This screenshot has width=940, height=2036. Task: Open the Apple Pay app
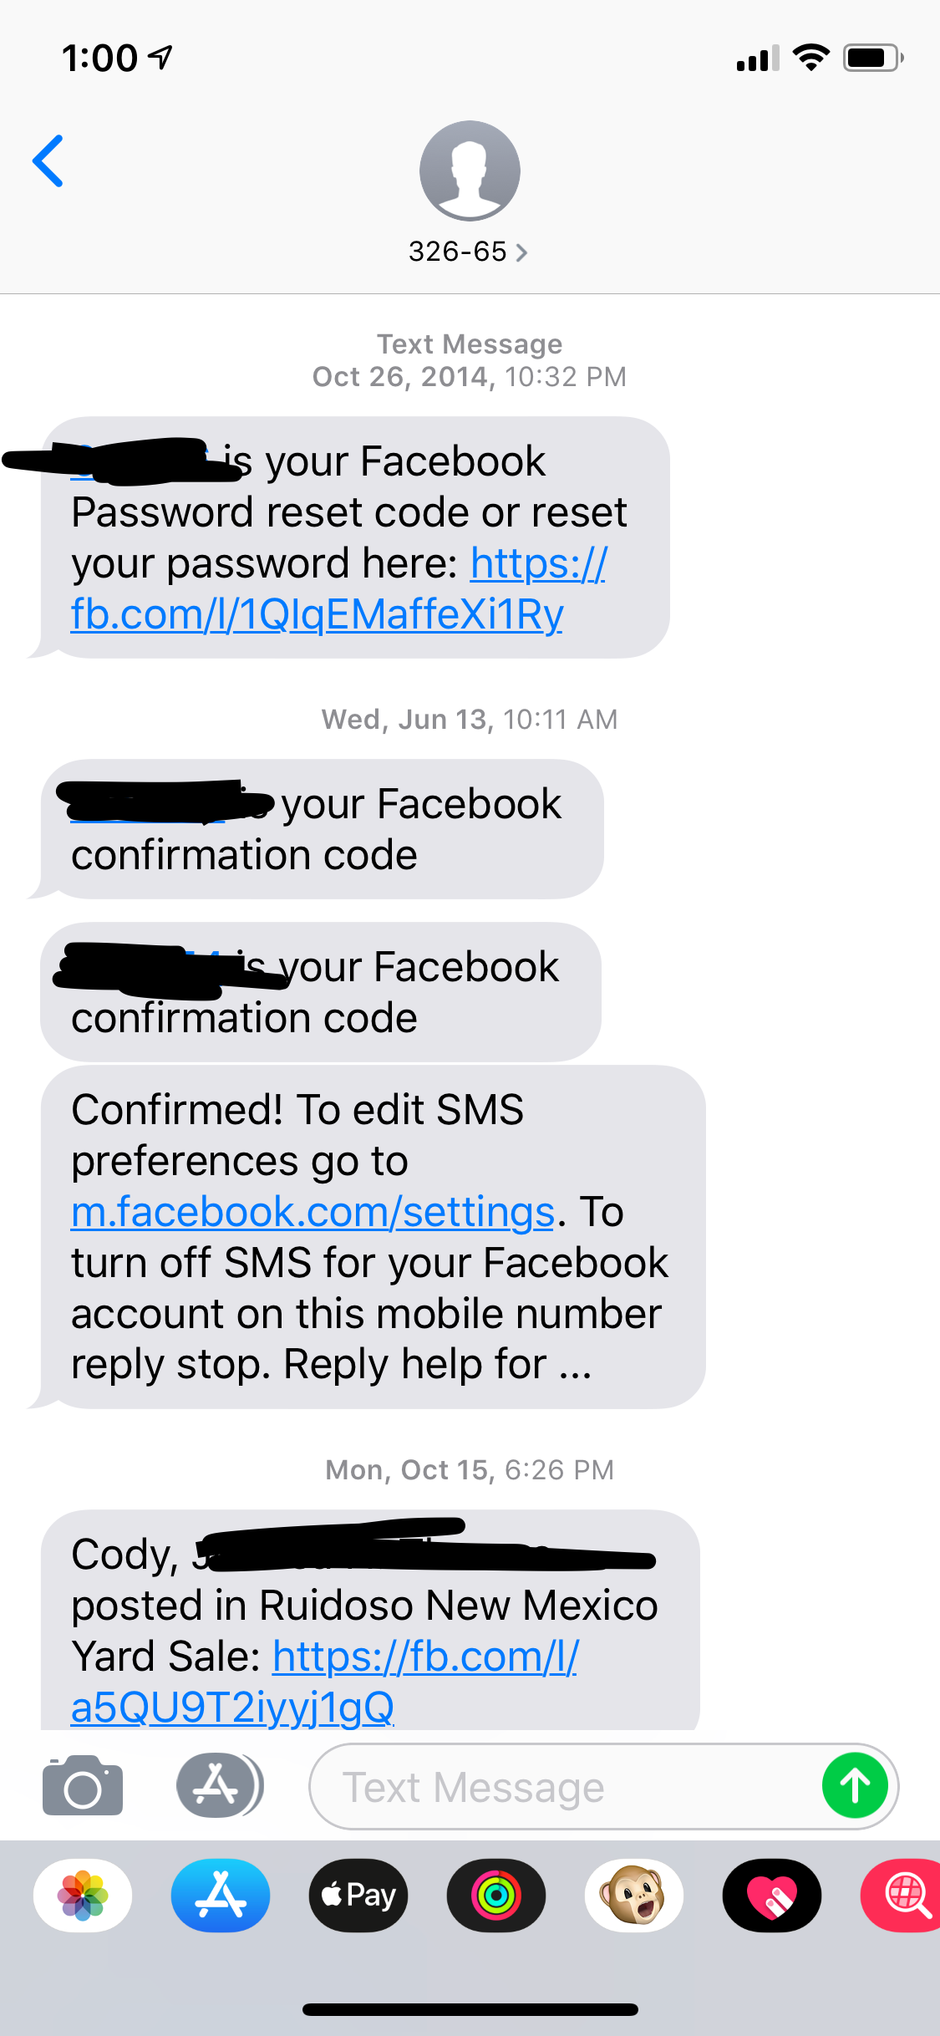pos(358,1896)
